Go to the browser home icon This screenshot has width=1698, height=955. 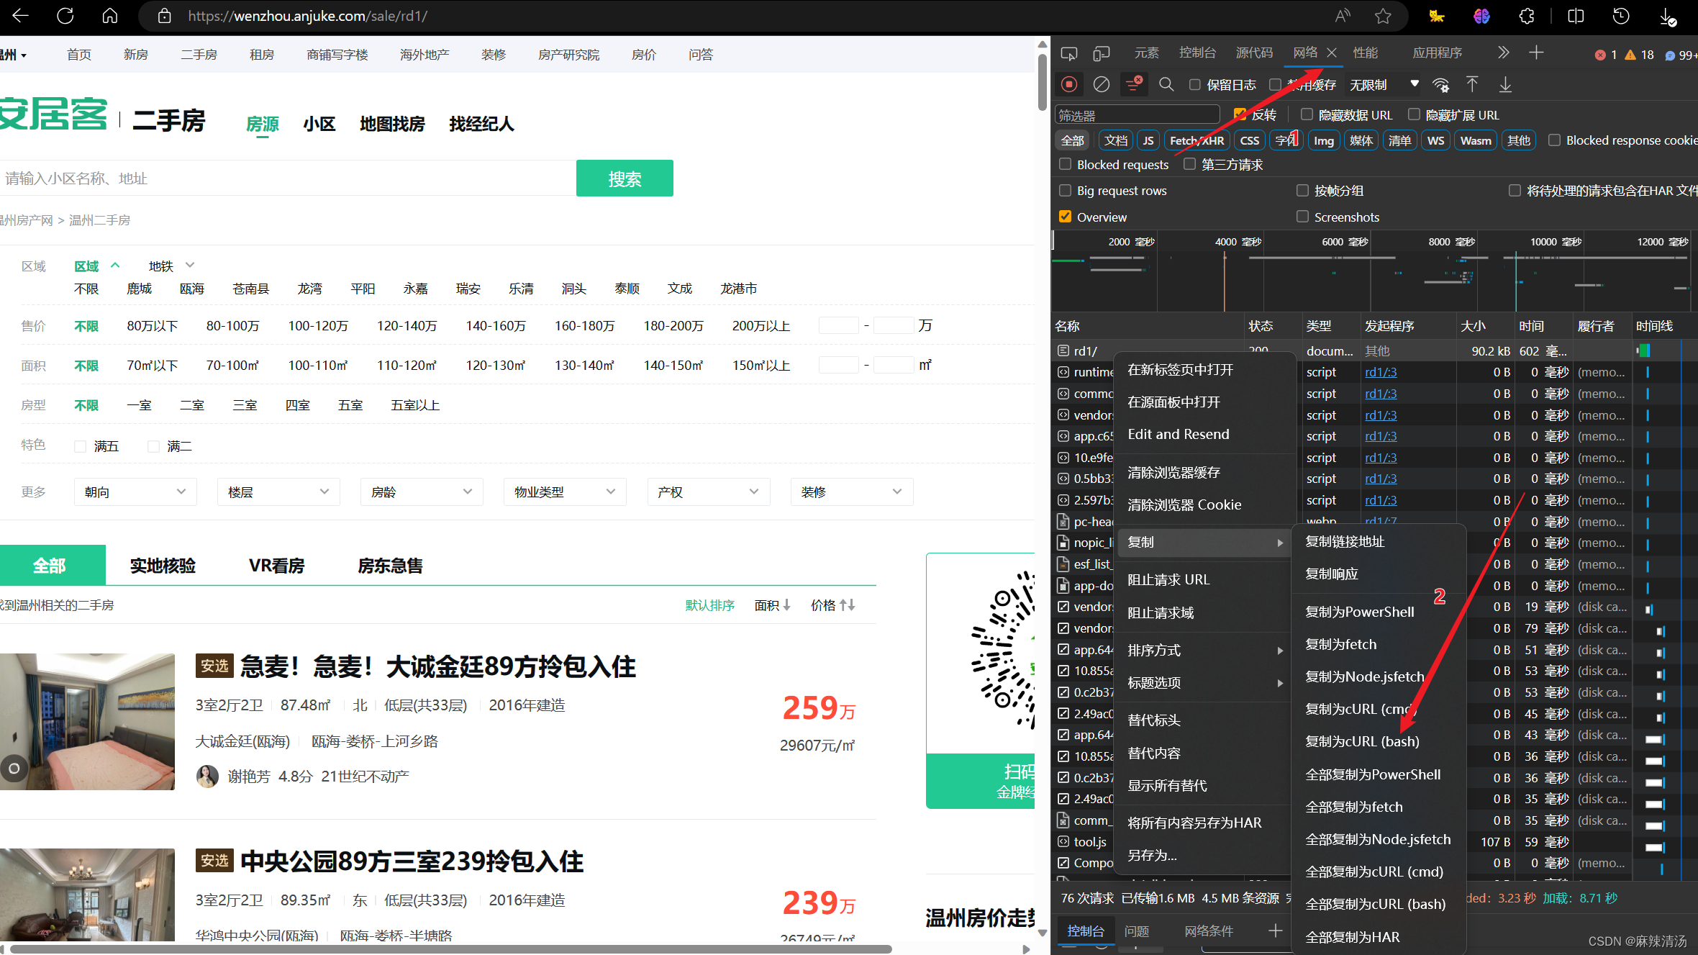pos(109,15)
